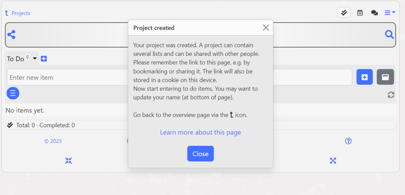
Task: Follow the Learn more about this page link
Action: pos(201,133)
